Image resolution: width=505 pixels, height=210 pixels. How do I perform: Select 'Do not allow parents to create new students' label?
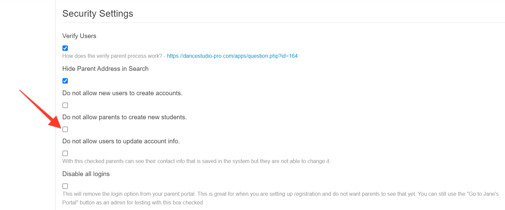(125, 117)
